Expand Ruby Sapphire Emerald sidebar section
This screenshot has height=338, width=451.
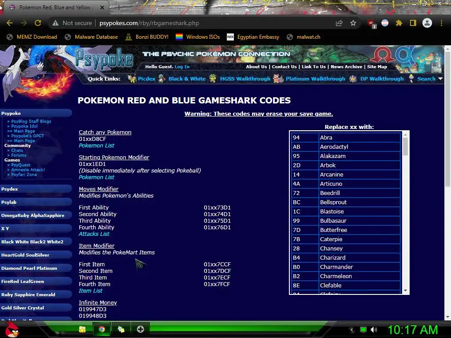pyautogui.click(x=36, y=295)
